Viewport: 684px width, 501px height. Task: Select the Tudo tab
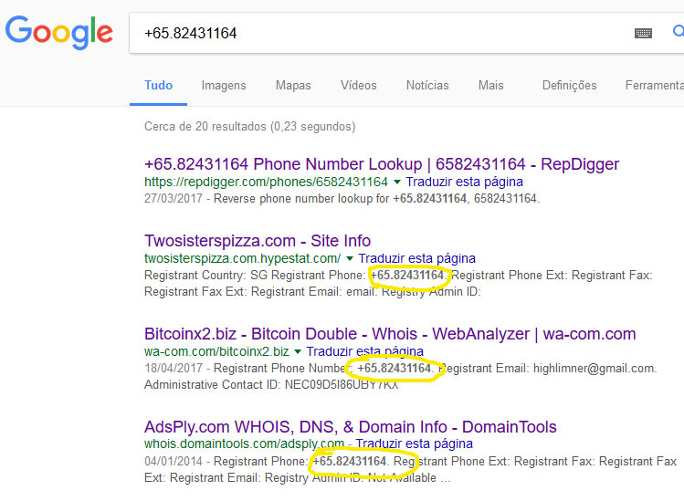pos(158,85)
